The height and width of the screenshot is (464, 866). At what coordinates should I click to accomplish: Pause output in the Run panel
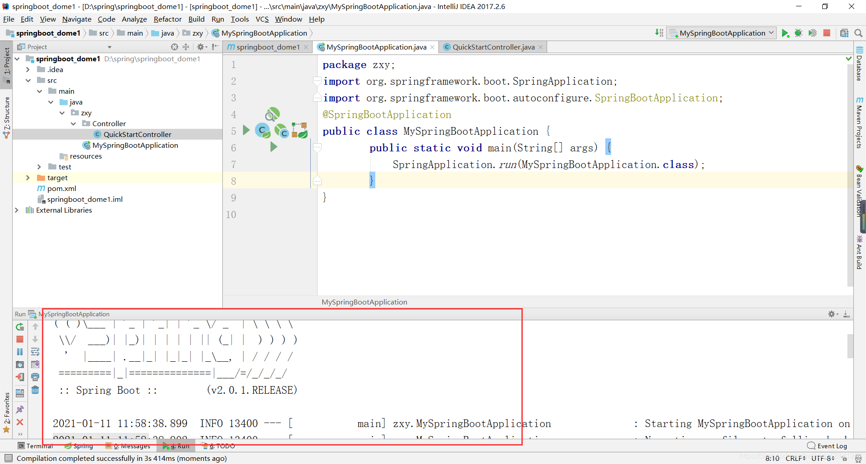point(20,352)
